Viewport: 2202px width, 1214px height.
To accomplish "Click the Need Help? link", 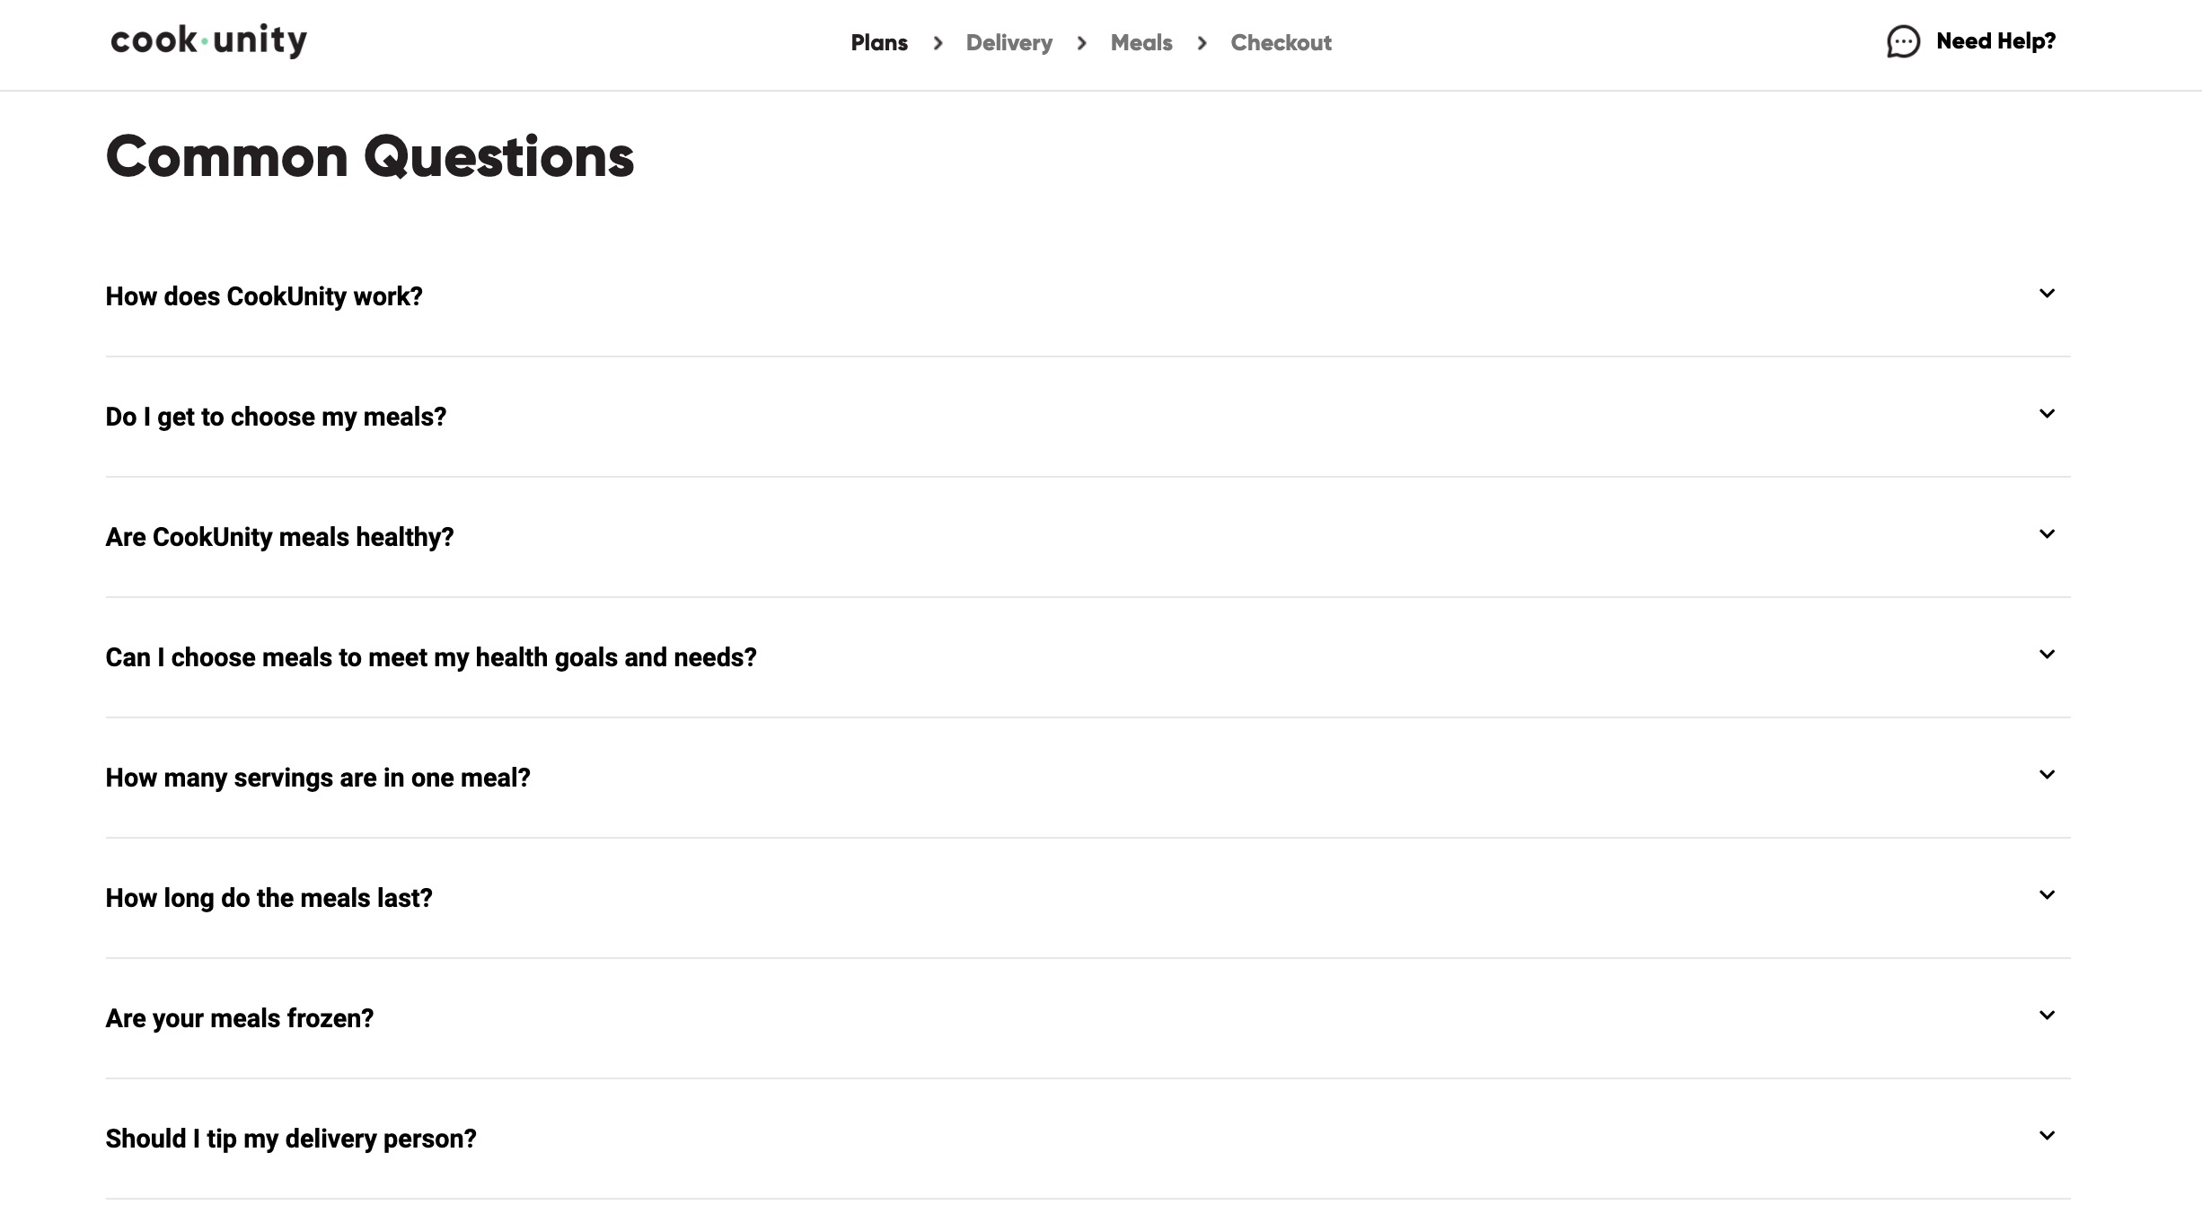I will pyautogui.click(x=1995, y=41).
